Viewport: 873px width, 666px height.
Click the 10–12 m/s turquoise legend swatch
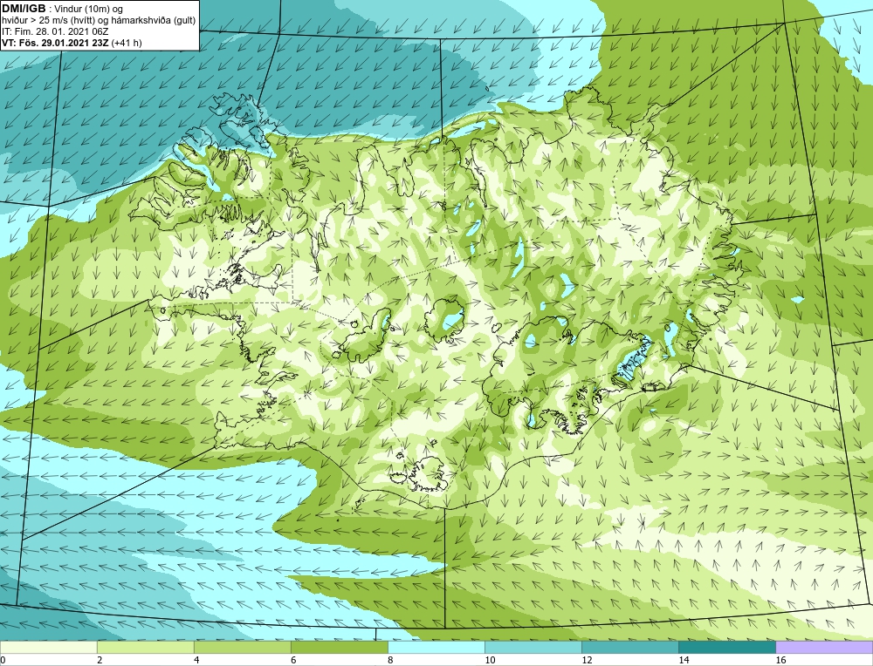click(533, 647)
